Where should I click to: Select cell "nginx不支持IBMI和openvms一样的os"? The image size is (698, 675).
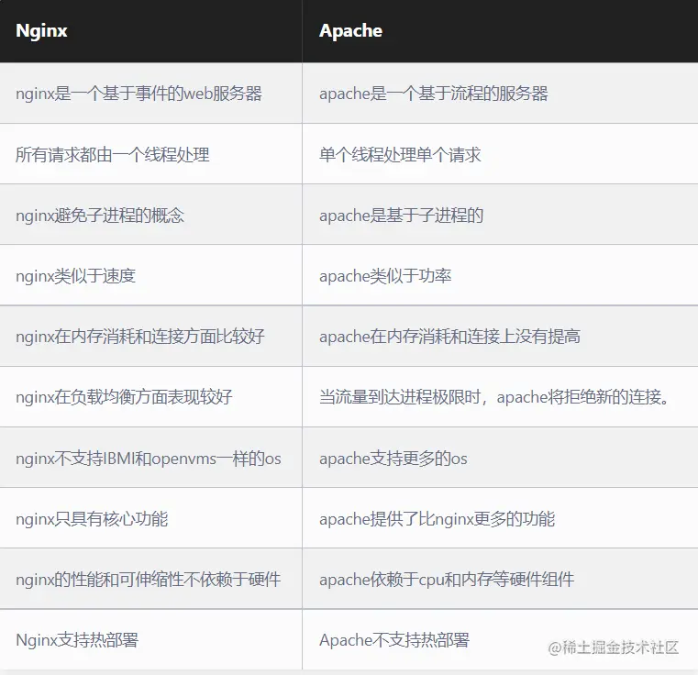pyautogui.click(x=151, y=458)
